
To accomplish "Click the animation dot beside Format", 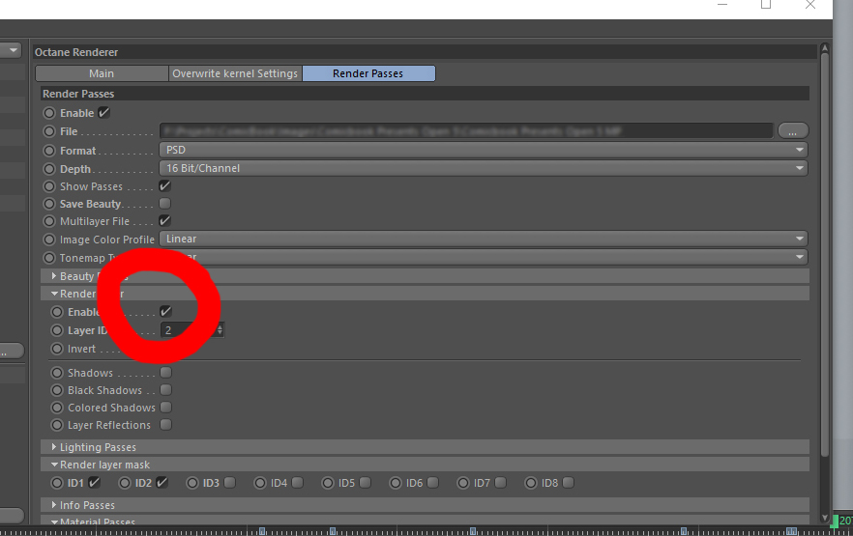I will [x=49, y=151].
